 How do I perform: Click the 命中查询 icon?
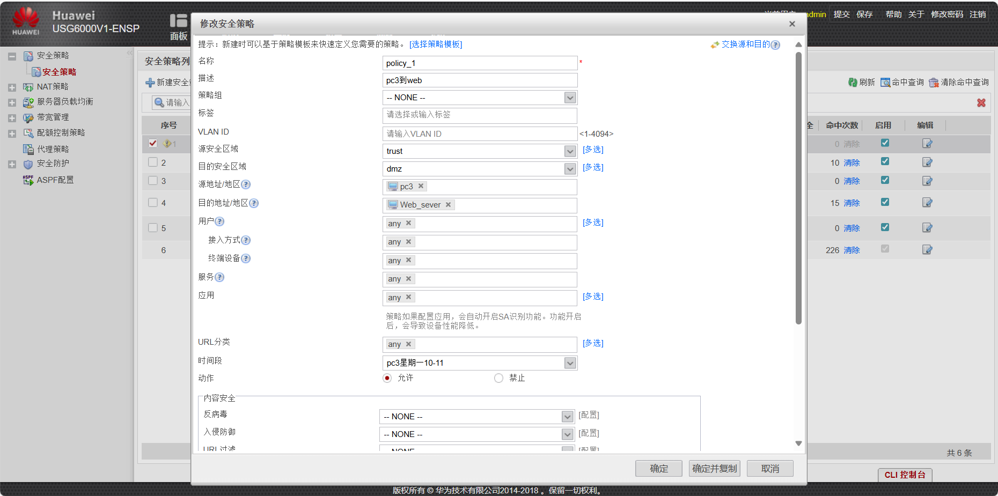[885, 82]
